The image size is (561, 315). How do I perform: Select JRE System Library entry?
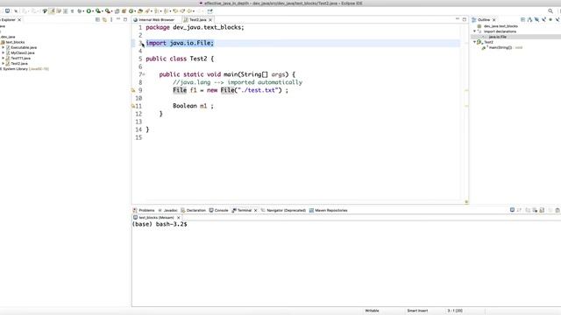[25, 69]
